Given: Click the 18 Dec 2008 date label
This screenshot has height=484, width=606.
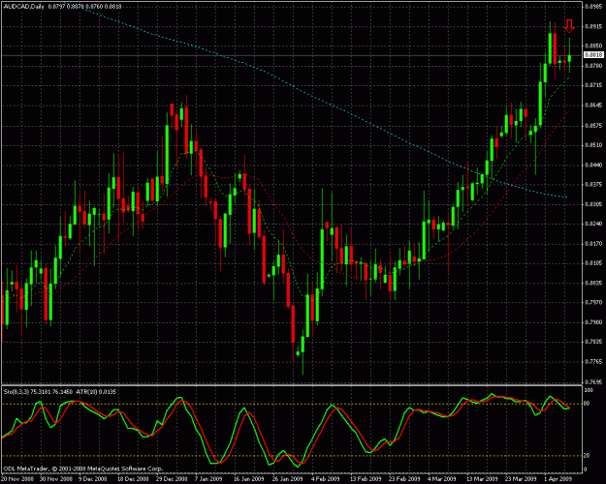Looking at the screenshot, I should click(x=133, y=479).
